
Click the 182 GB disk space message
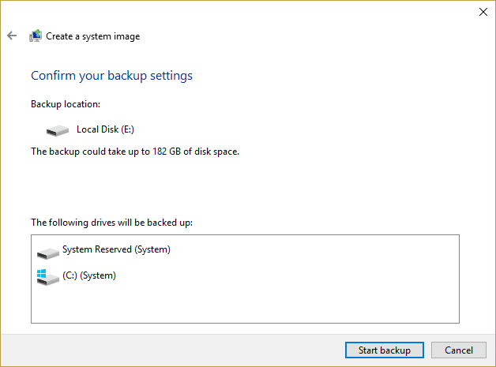coord(134,151)
